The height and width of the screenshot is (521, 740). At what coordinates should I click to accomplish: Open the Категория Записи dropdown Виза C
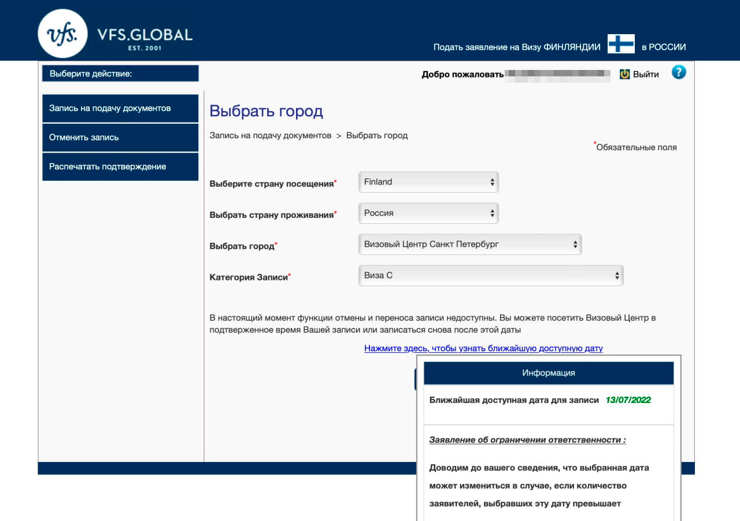point(491,275)
